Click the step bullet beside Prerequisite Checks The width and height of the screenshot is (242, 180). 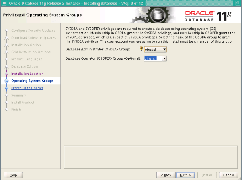click(6, 88)
